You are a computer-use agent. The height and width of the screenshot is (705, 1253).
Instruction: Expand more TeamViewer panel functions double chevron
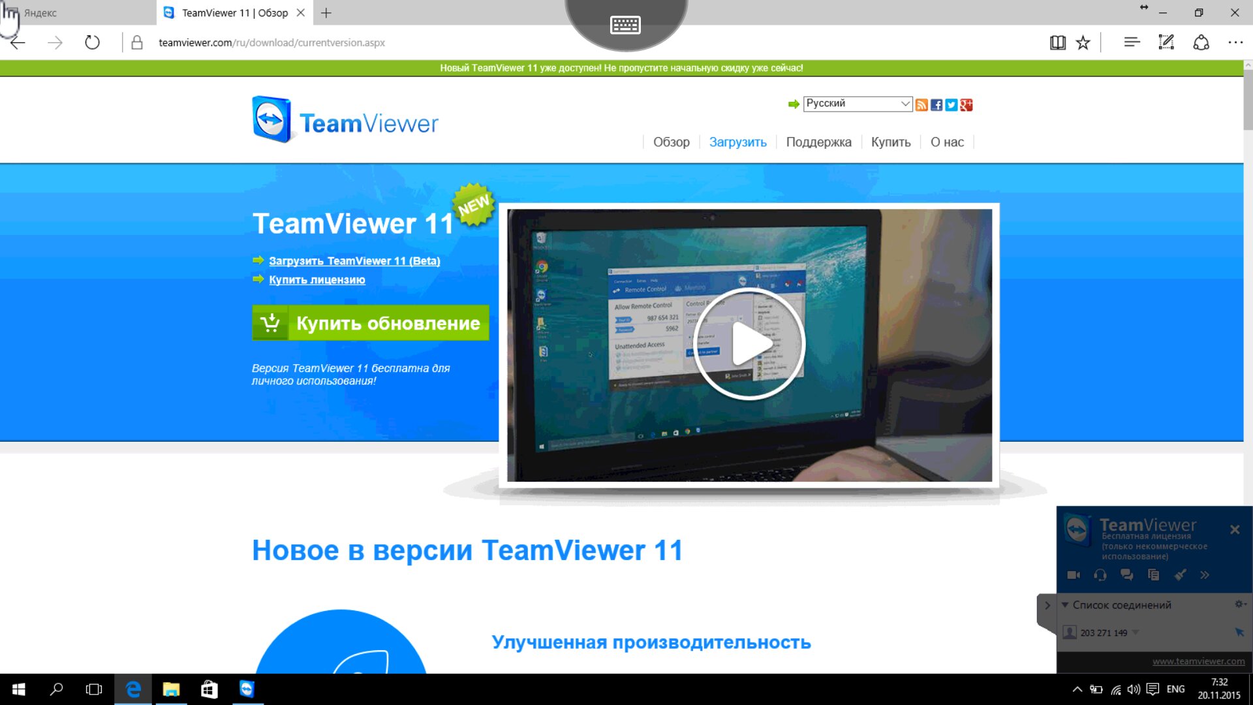pos(1205,575)
